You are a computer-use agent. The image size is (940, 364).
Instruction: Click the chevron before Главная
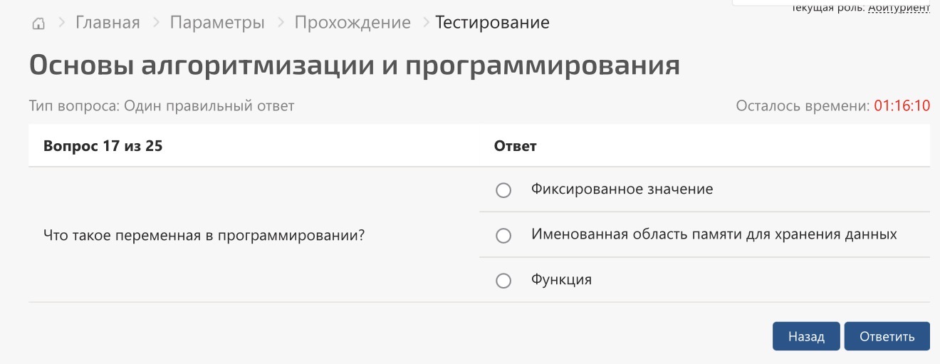tap(61, 22)
